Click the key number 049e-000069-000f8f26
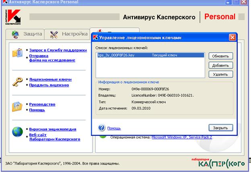The height and width of the screenshot is (172, 251). [x=150, y=89]
